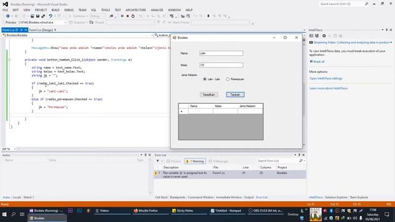This screenshot has width=395, height=222.
Task: Switch to Form1.cs [Design] tab
Action: pyautogui.click(x=41, y=30)
